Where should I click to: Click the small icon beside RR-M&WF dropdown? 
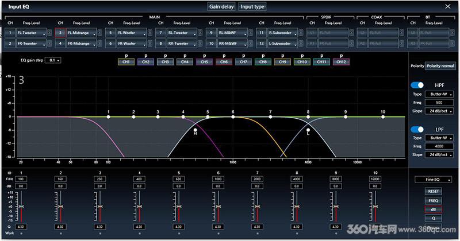coord(251,44)
